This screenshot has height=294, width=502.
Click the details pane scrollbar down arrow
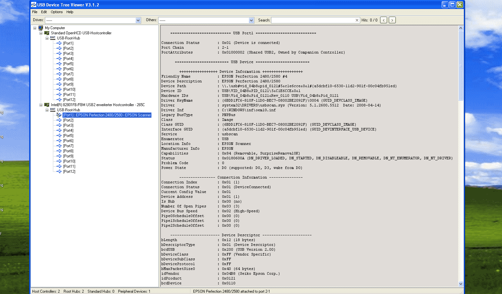pyautogui.click(x=461, y=284)
